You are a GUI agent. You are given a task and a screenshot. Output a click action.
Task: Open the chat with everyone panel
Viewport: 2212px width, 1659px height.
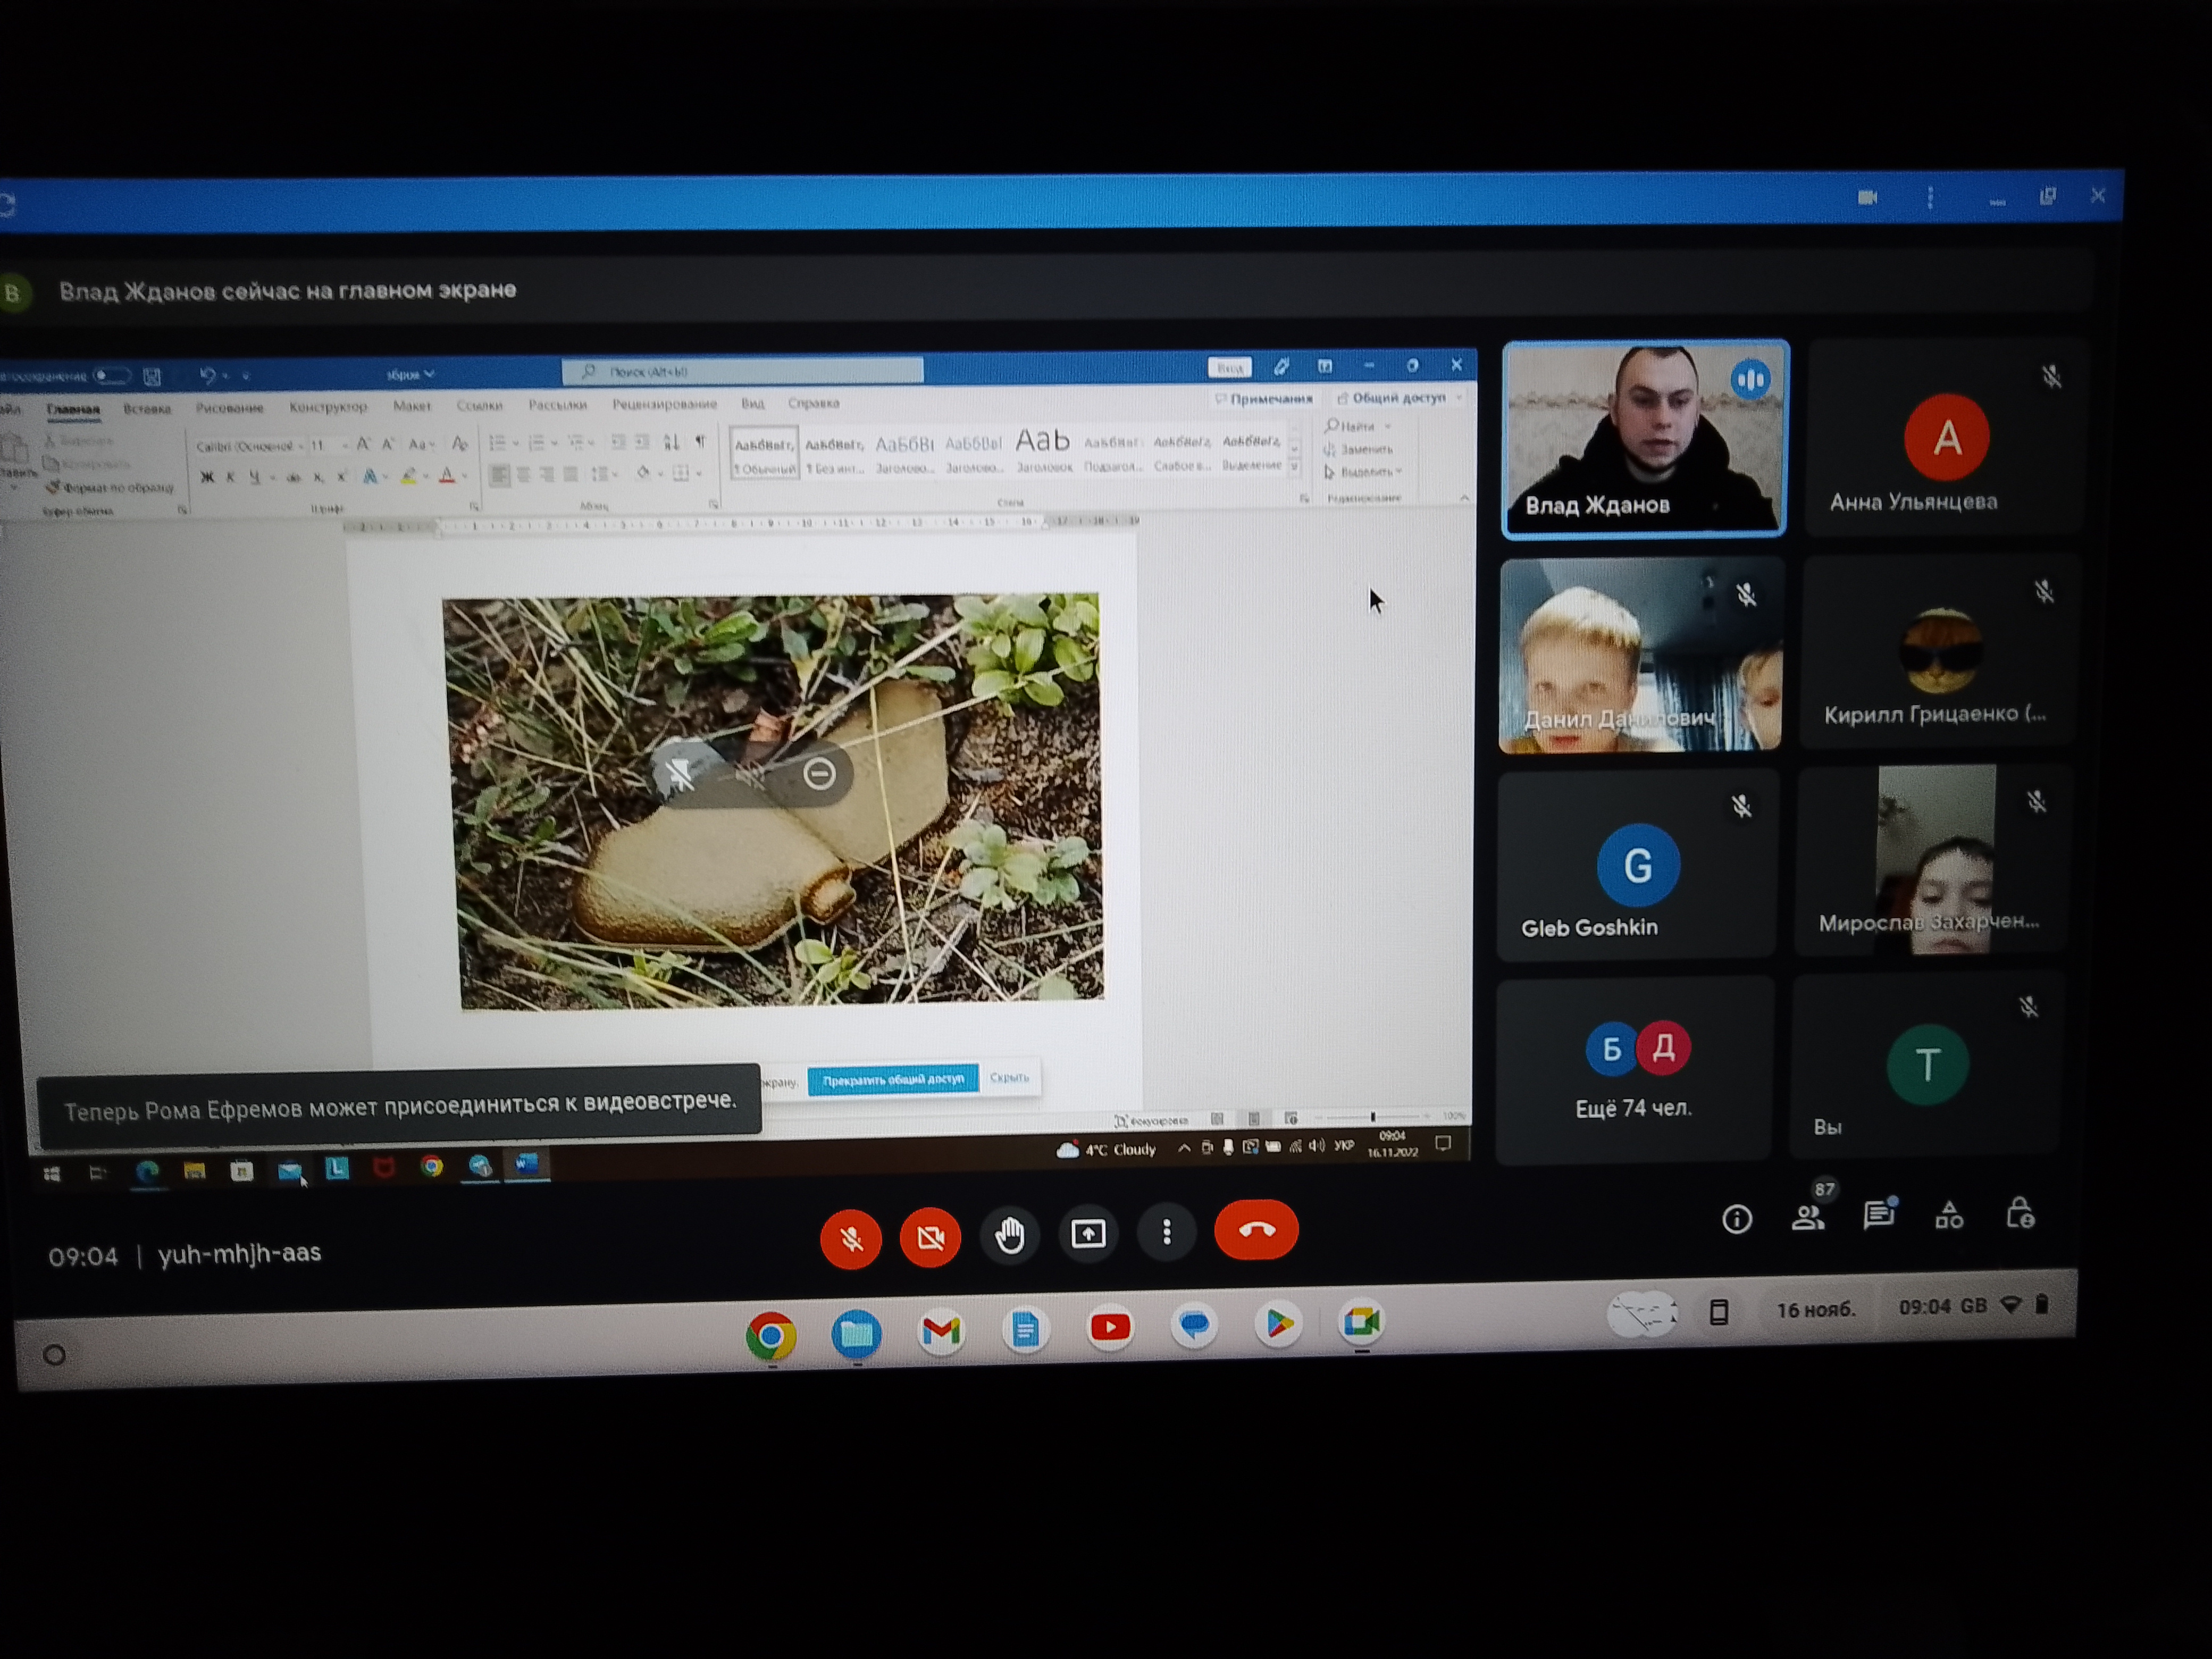click(x=1879, y=1214)
